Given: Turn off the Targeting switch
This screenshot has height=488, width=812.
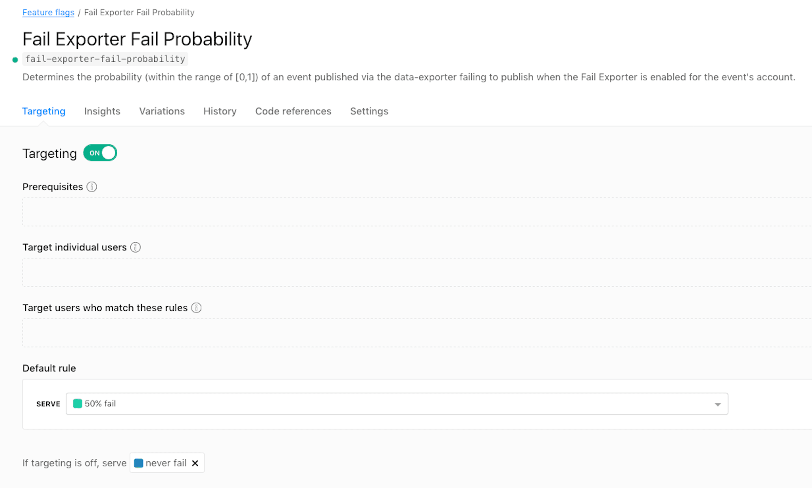Looking at the screenshot, I should pos(100,153).
